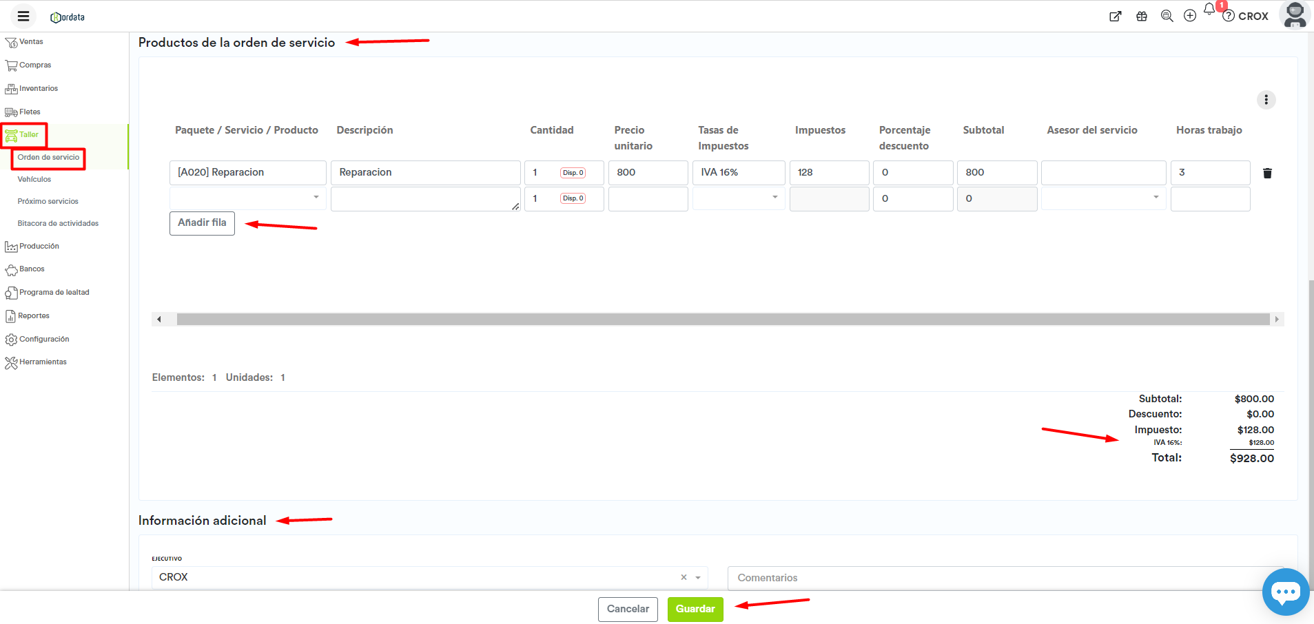
Task: Clear the CROX executive selection
Action: (684, 577)
